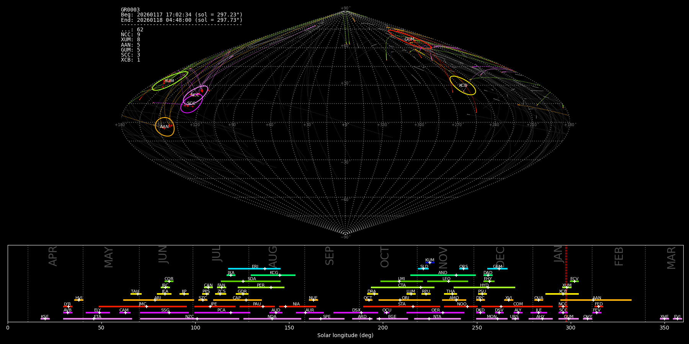The width and height of the screenshot is (689, 344).
Task: Select the blue KUM shower bar
Action: (429, 263)
